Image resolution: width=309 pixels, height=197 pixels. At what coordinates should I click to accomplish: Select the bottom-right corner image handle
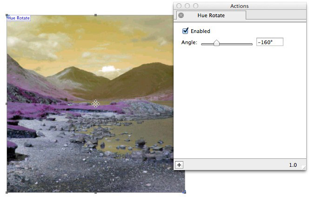[x=184, y=192]
